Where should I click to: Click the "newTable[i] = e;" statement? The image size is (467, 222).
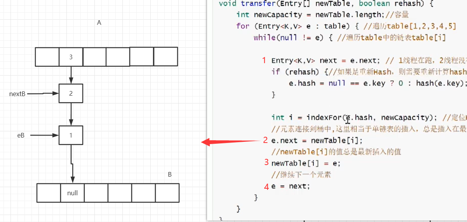click(306, 163)
